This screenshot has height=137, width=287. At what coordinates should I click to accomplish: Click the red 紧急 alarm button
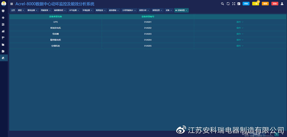[275, 4]
